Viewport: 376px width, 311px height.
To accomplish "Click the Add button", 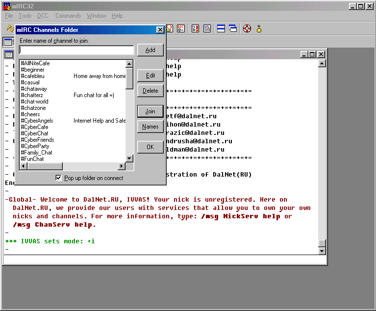I will tap(150, 50).
